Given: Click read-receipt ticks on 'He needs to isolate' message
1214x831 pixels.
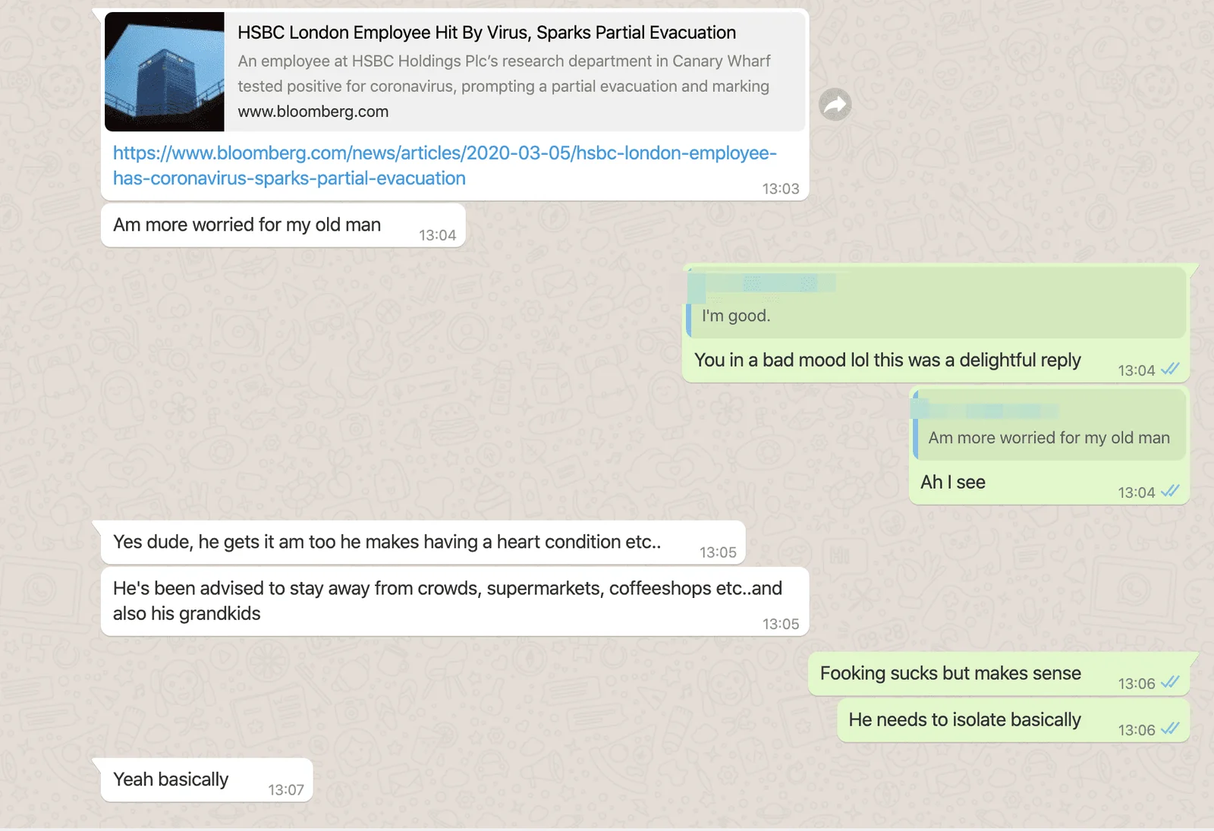Looking at the screenshot, I should [x=1170, y=729].
